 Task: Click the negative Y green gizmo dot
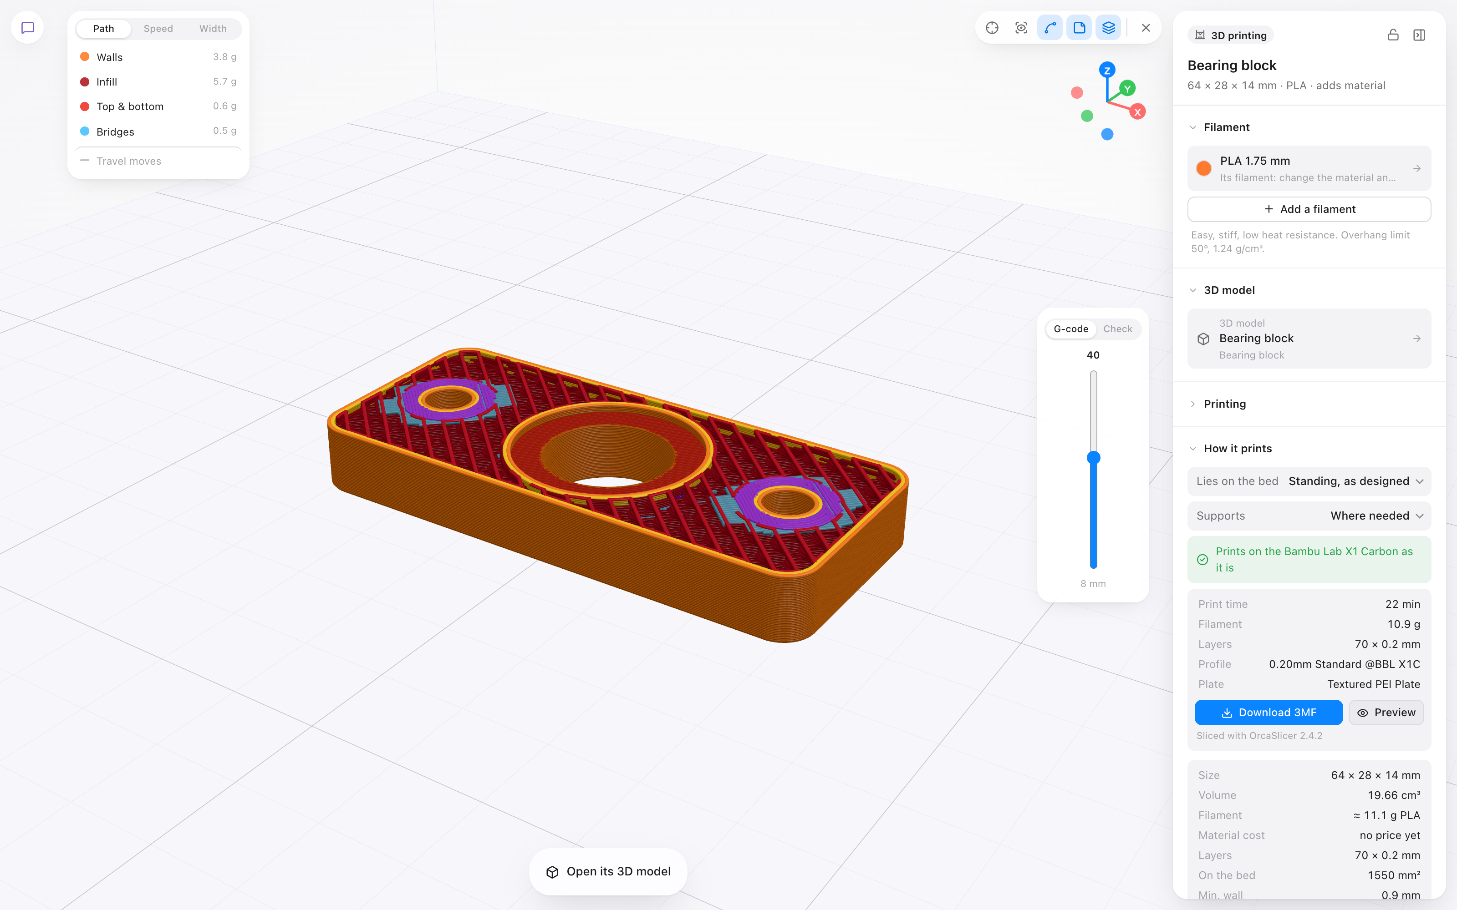[1087, 116]
